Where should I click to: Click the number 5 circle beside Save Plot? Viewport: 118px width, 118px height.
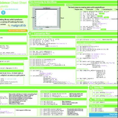point(91,88)
